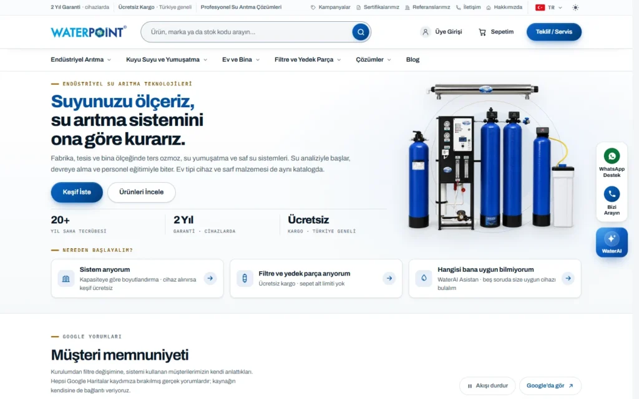Expand Filtre ve Yedek Parça chevron
Viewport: 639px width, 399px height.
point(339,60)
